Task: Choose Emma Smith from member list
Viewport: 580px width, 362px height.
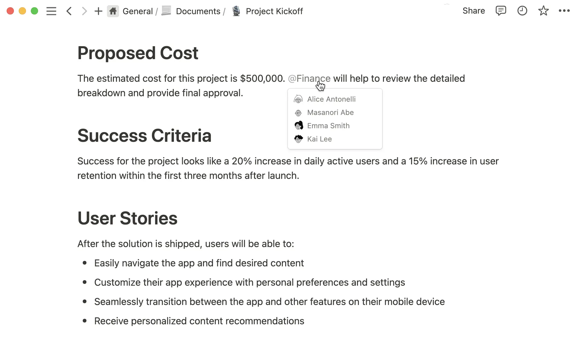Action: click(328, 126)
